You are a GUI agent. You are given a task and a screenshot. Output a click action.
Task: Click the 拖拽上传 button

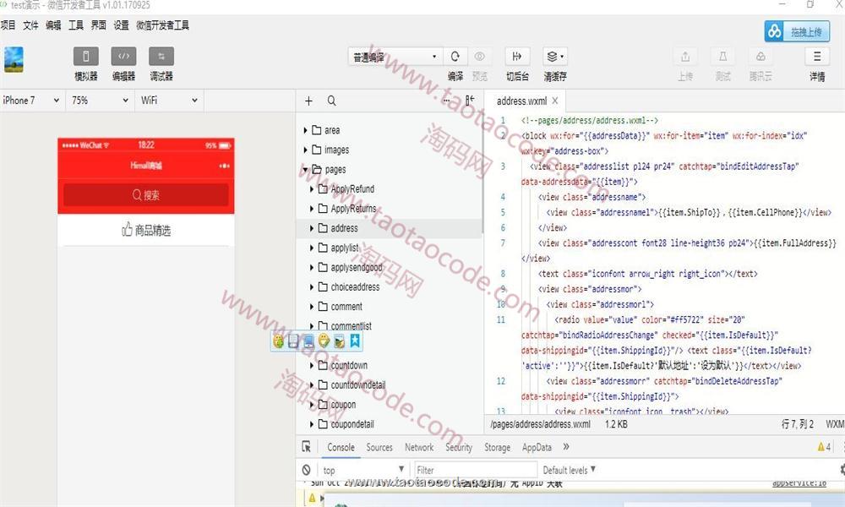[x=798, y=32]
